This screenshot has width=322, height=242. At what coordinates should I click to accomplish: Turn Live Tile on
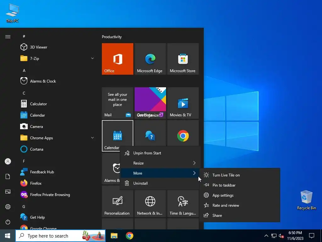tap(240, 175)
